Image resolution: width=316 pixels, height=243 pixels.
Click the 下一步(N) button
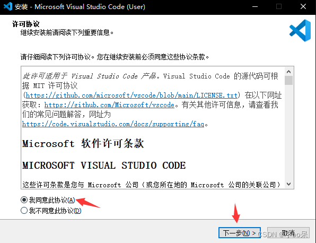[x=240, y=233]
